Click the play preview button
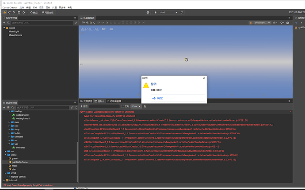Screen dimensions: 305x190 (x=156, y=12)
